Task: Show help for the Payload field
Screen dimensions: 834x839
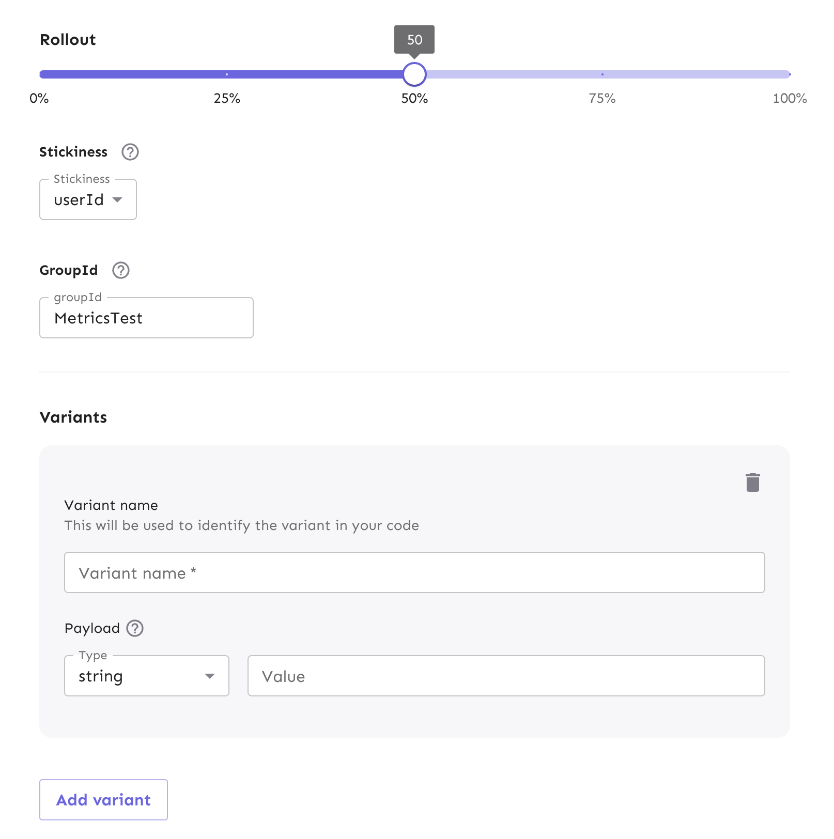Action: click(135, 628)
